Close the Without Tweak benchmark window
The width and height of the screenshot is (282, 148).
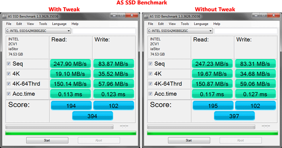tap(274, 15)
